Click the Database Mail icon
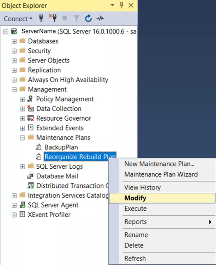This screenshot has width=216, height=265. click(x=30, y=176)
